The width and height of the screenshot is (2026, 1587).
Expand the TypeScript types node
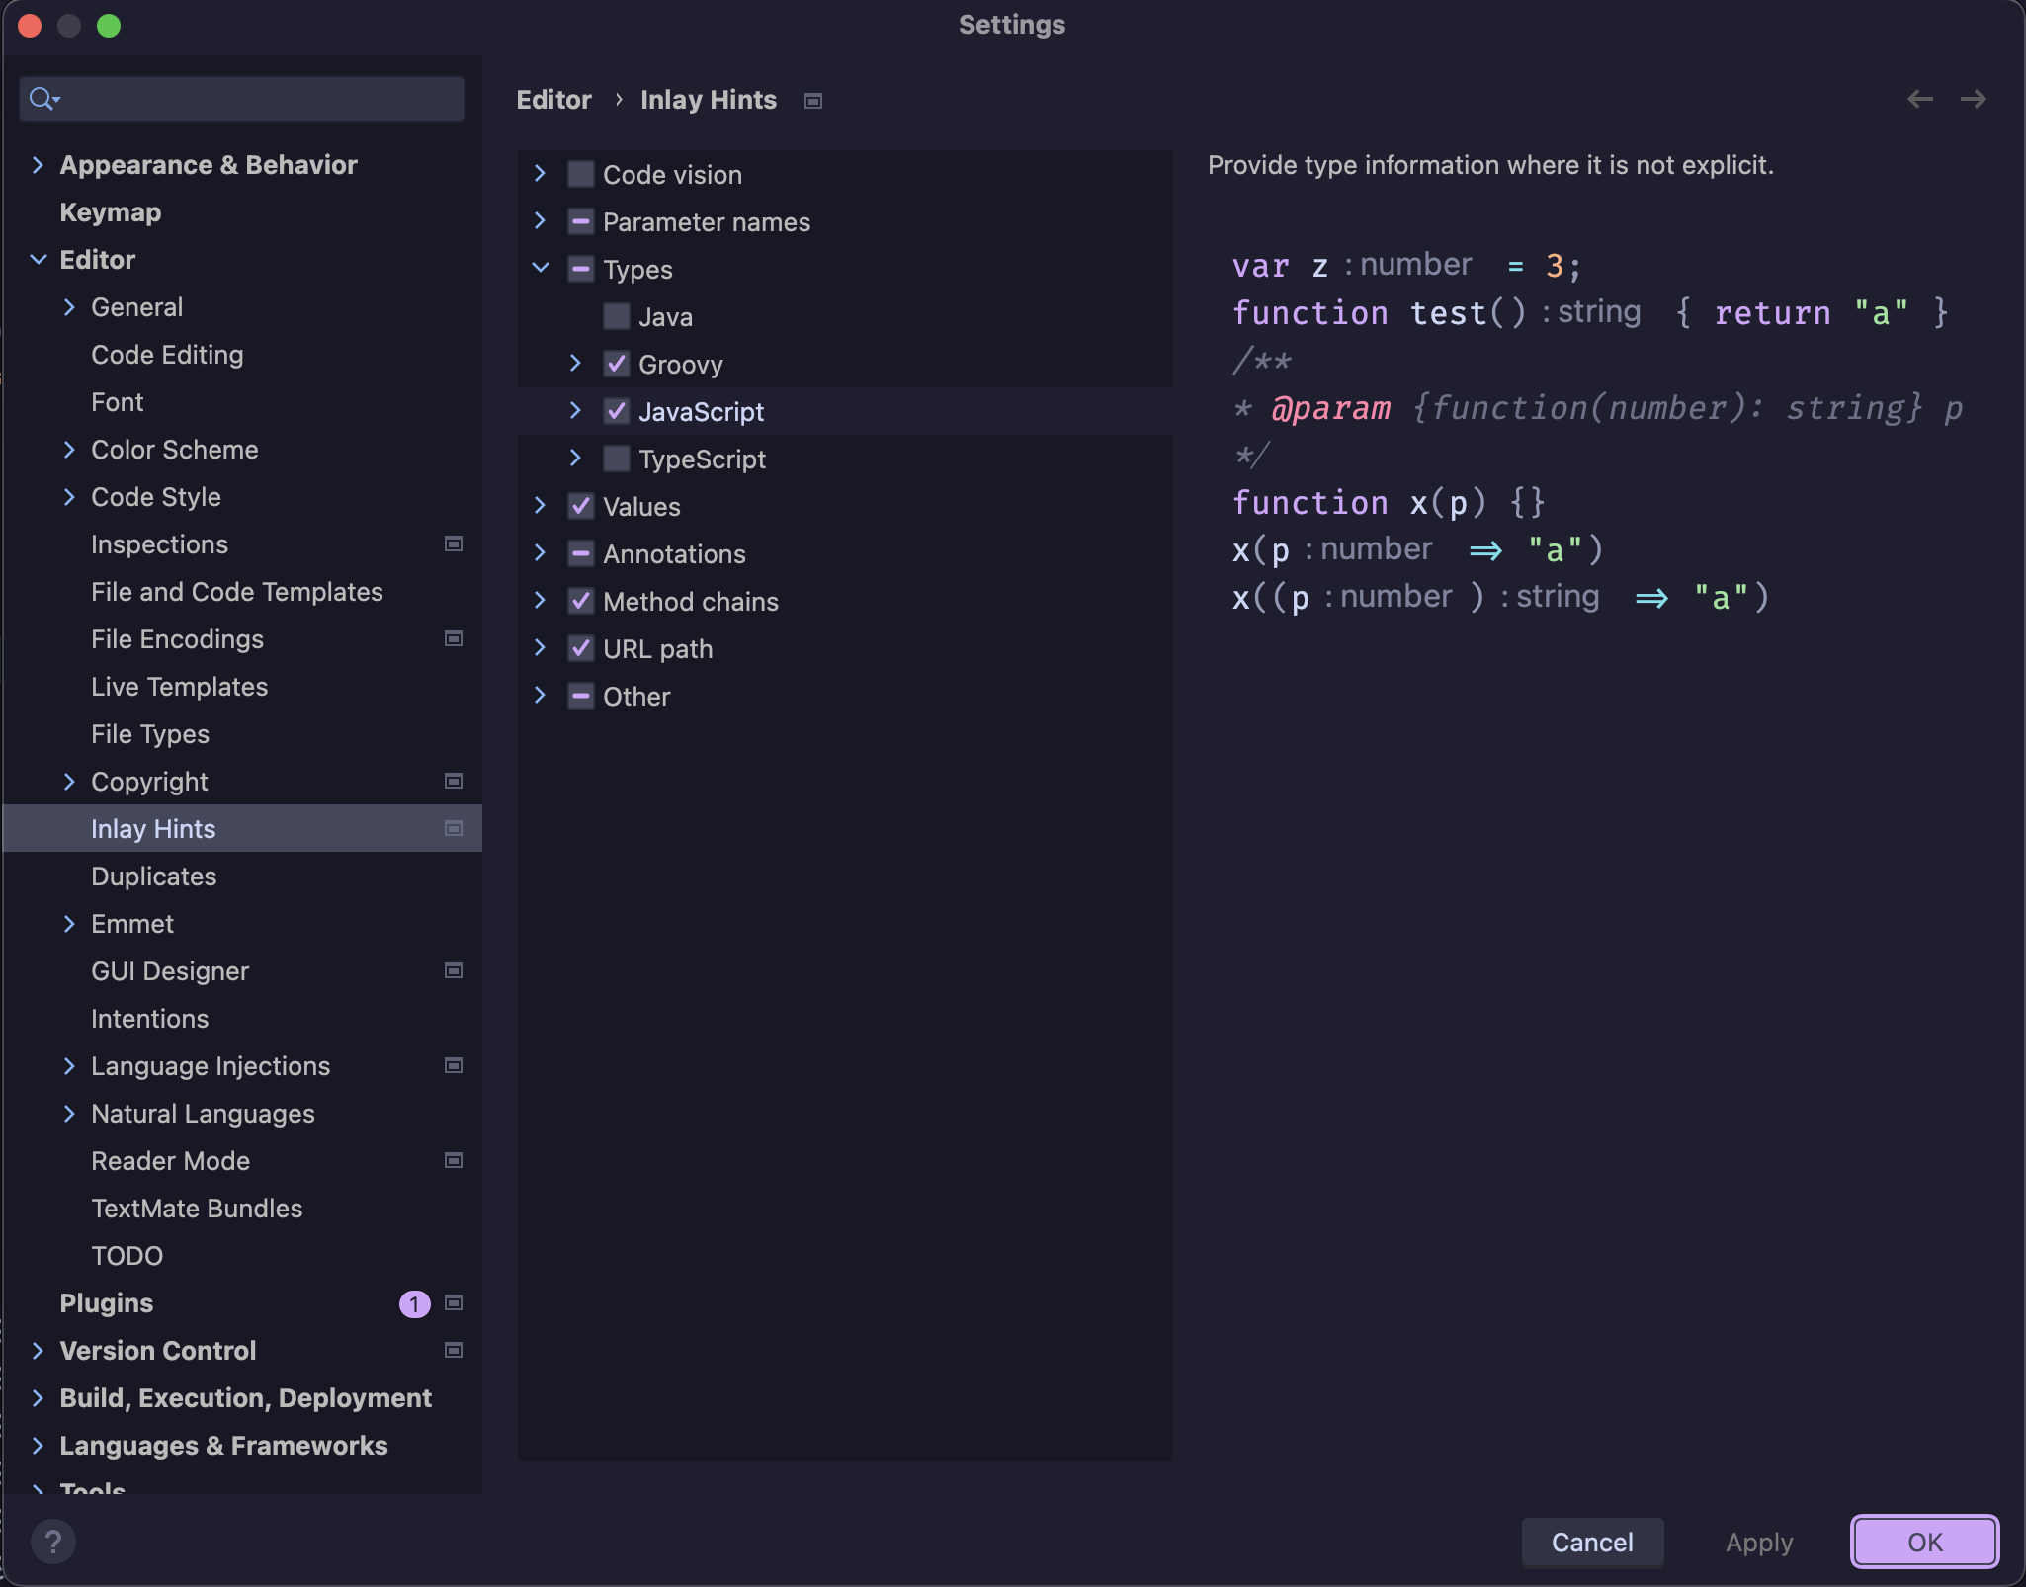pyautogui.click(x=575, y=459)
